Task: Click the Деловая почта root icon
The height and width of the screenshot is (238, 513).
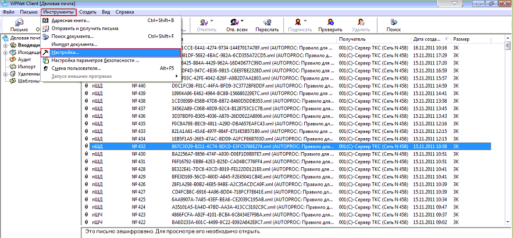Action: click(x=6, y=38)
